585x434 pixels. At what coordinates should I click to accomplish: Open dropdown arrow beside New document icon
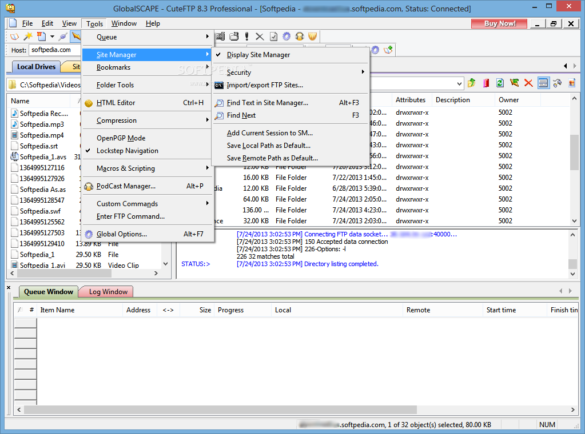tap(52, 37)
